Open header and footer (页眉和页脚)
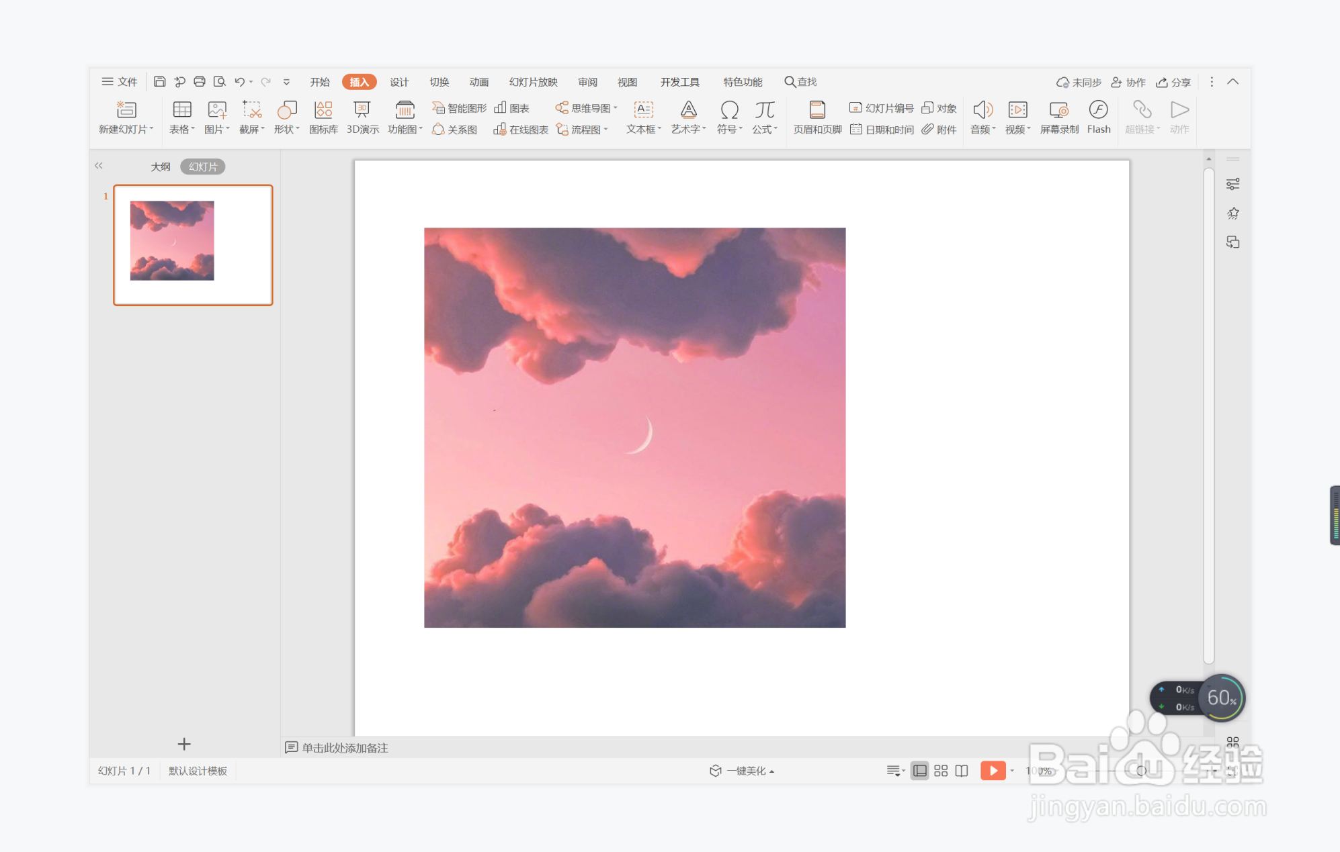Image resolution: width=1340 pixels, height=852 pixels. (817, 117)
